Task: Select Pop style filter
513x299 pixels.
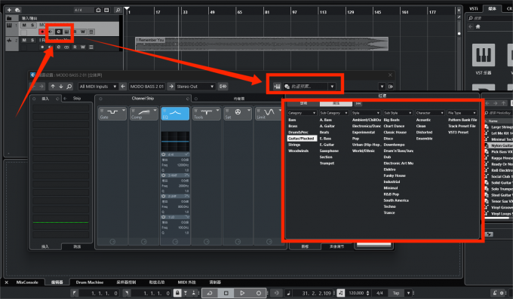Action: click(x=355, y=139)
